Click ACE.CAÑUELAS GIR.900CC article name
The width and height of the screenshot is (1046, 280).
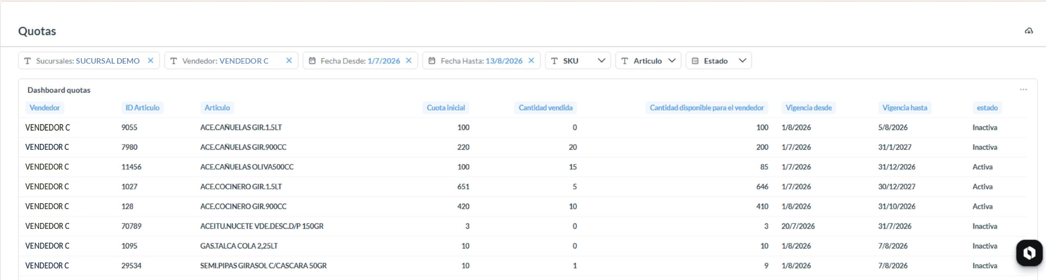click(x=243, y=147)
